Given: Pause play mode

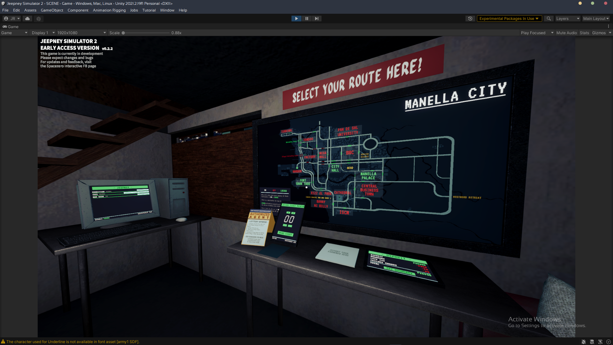Looking at the screenshot, I should tap(306, 19).
